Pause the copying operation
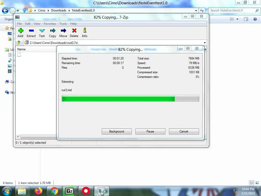 (x=150, y=131)
